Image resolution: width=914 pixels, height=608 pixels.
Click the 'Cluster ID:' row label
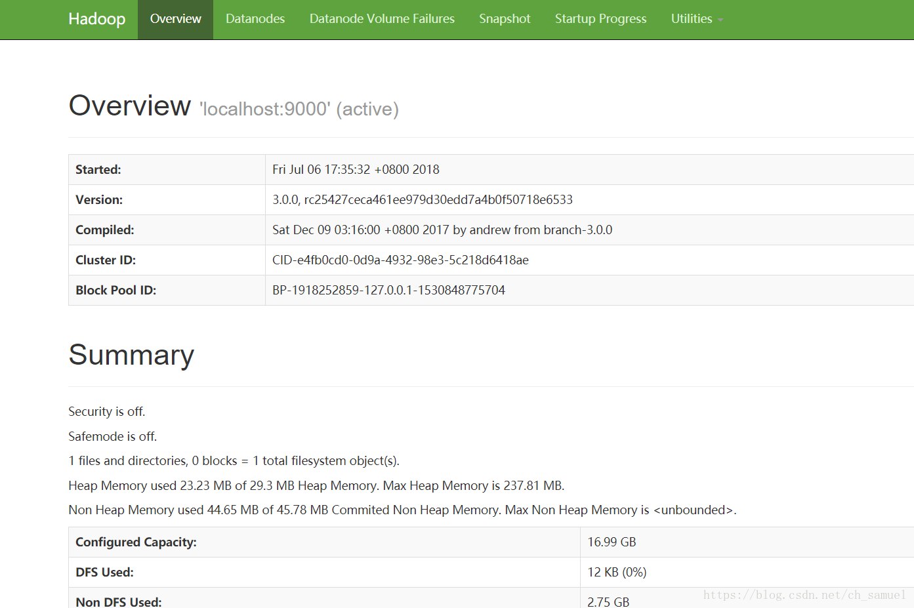point(106,260)
